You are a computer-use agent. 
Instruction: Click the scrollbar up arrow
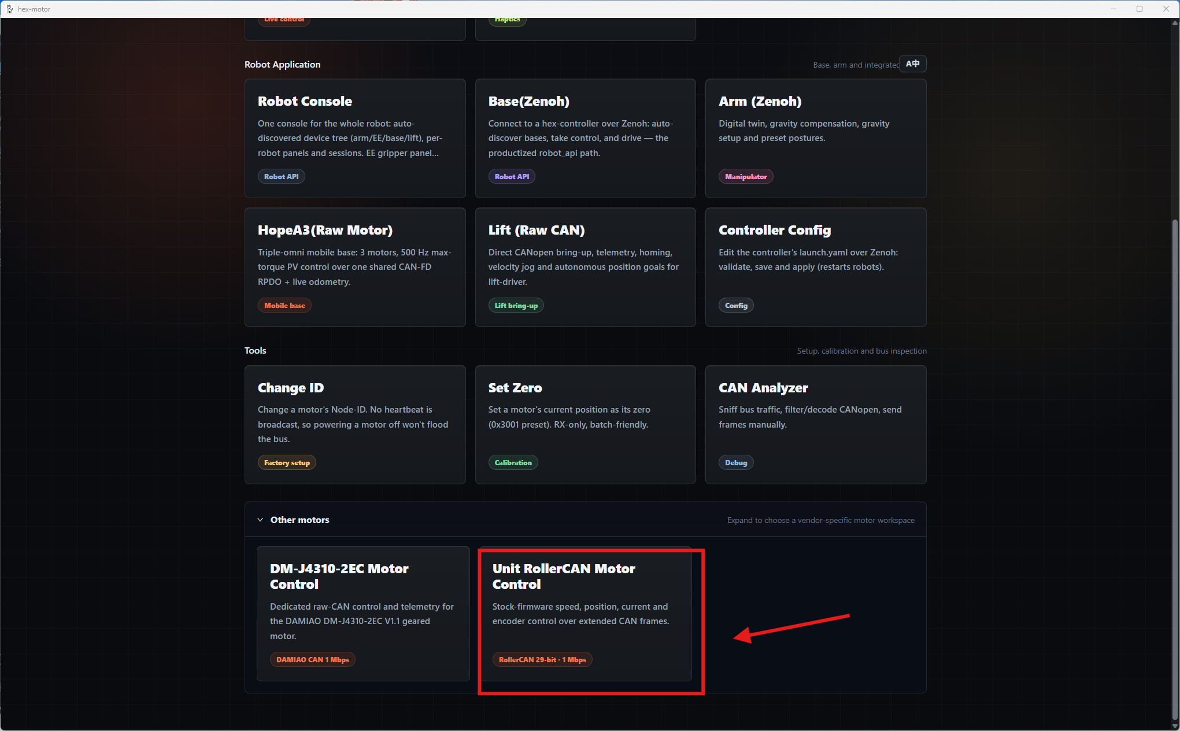click(1175, 23)
